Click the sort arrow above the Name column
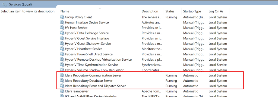 100,8
